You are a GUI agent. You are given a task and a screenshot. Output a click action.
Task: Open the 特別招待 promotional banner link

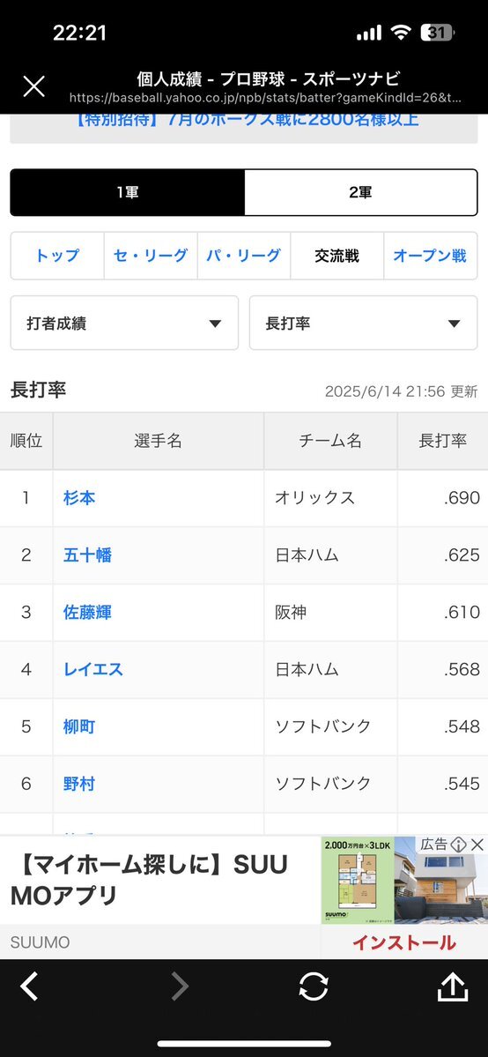coord(244,120)
